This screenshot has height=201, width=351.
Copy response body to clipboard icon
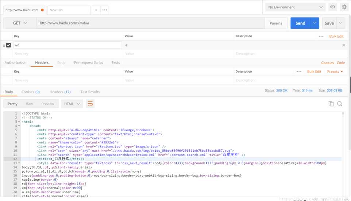click(331, 104)
